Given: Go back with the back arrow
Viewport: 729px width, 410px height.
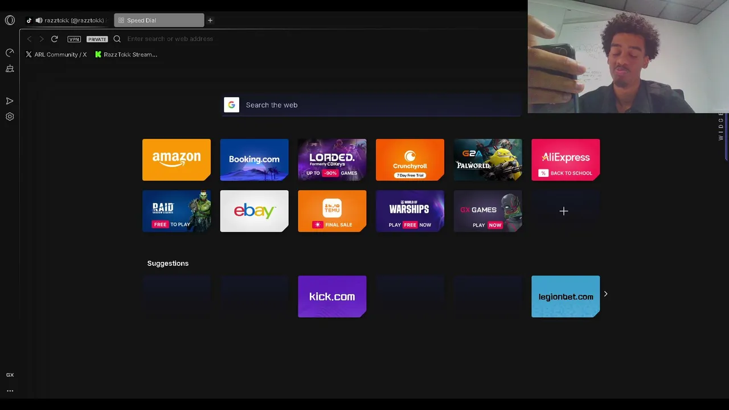Looking at the screenshot, I should coord(29,39).
